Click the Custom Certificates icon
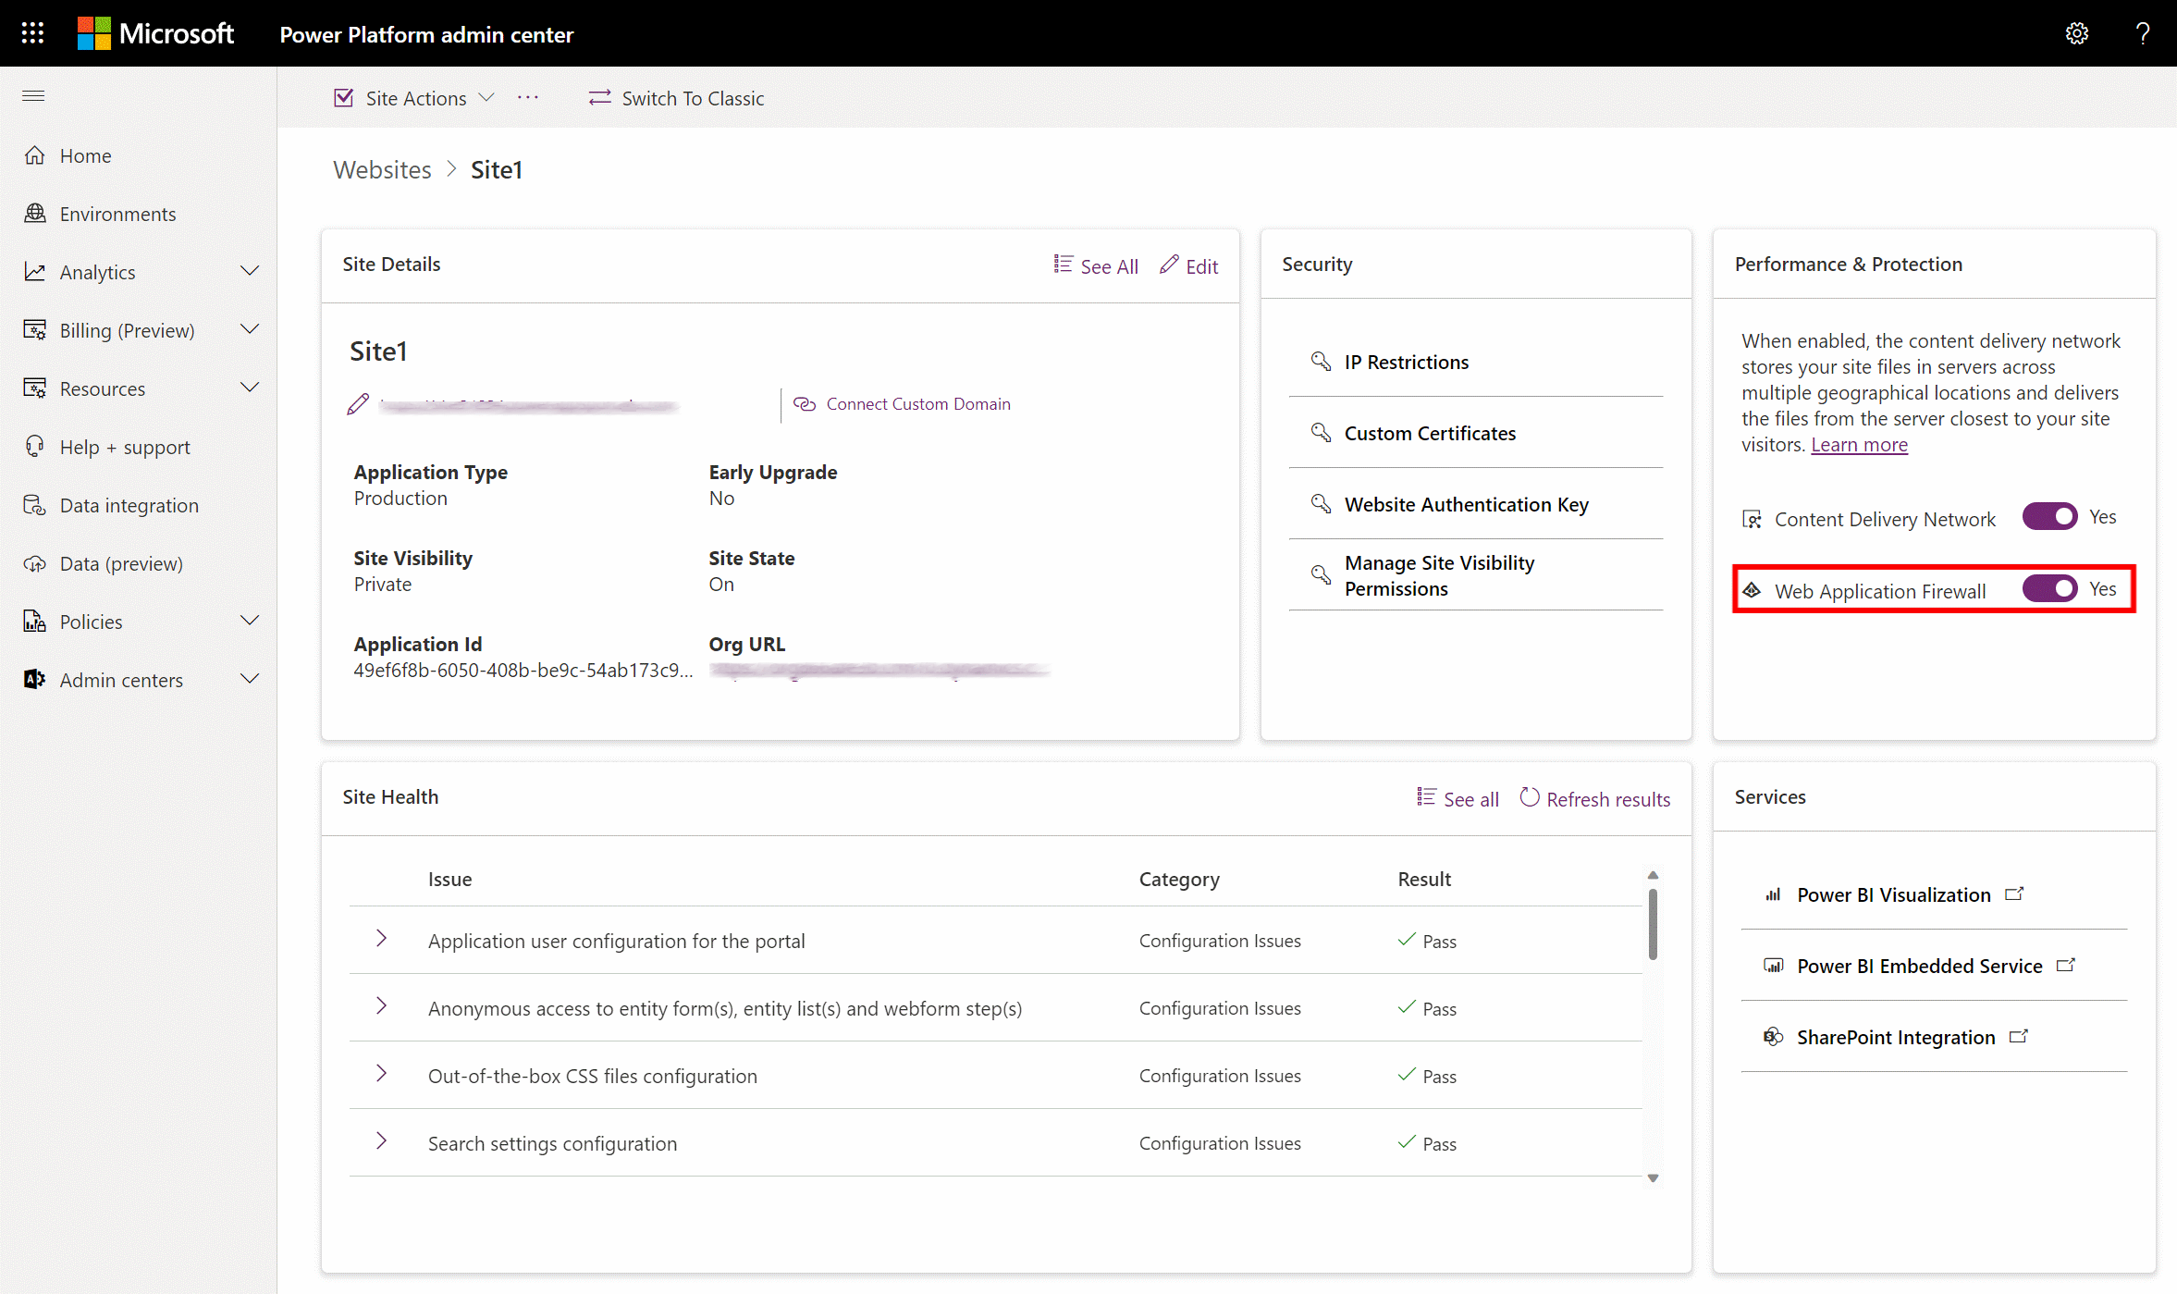2177x1294 pixels. click(1320, 433)
